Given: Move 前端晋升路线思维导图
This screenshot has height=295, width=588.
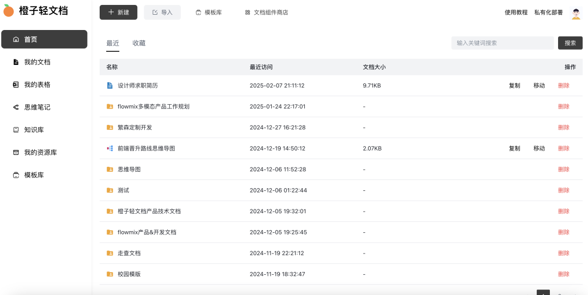Looking at the screenshot, I should (x=539, y=148).
